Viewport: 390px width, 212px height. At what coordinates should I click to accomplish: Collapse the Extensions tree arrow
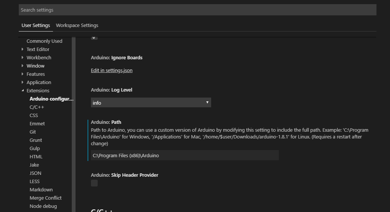point(23,91)
